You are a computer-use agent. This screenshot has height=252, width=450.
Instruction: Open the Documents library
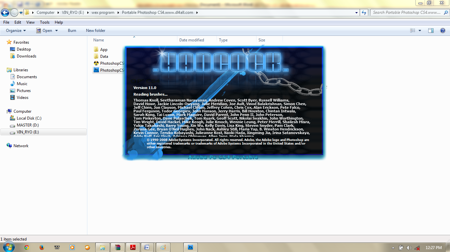[x=27, y=77]
